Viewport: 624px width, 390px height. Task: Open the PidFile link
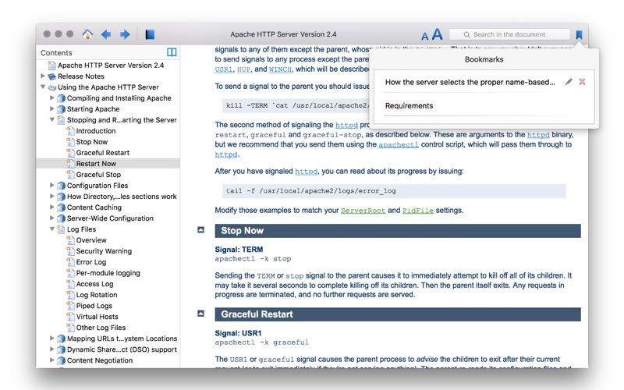[418, 211]
